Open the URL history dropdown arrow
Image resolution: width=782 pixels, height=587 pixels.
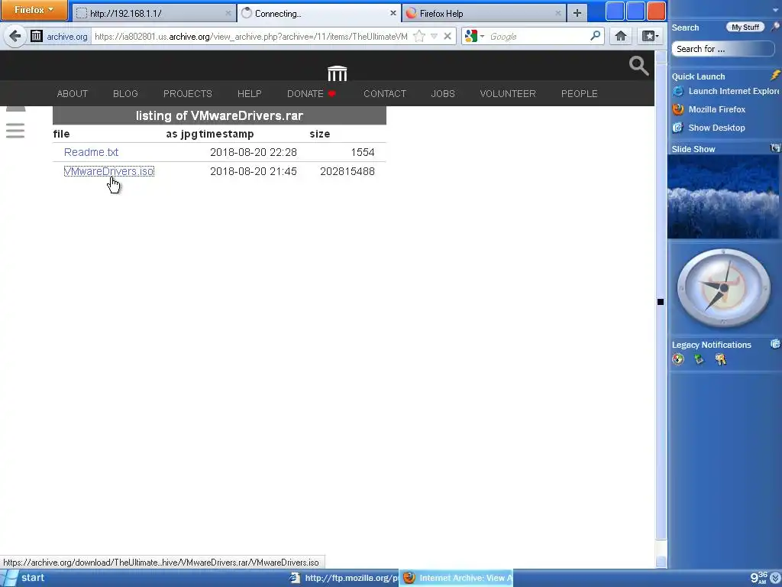[434, 36]
